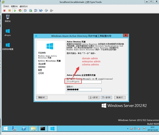Click the 帮助(H) help button
This screenshot has width=159, height=135.
pos(42,97)
